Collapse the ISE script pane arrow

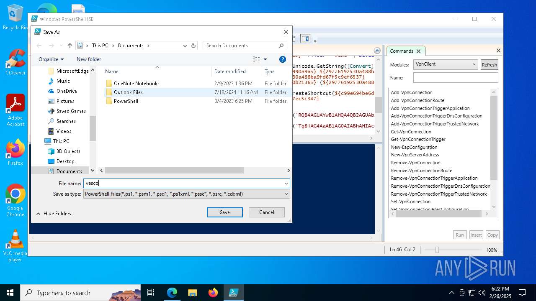377,51
